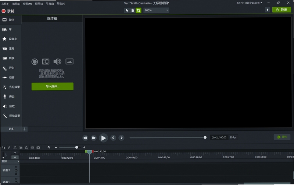Toggle the eye visibility for 轨道 1
Image resolution: width=294 pixels, height=185 pixels.
click(x=16, y=179)
